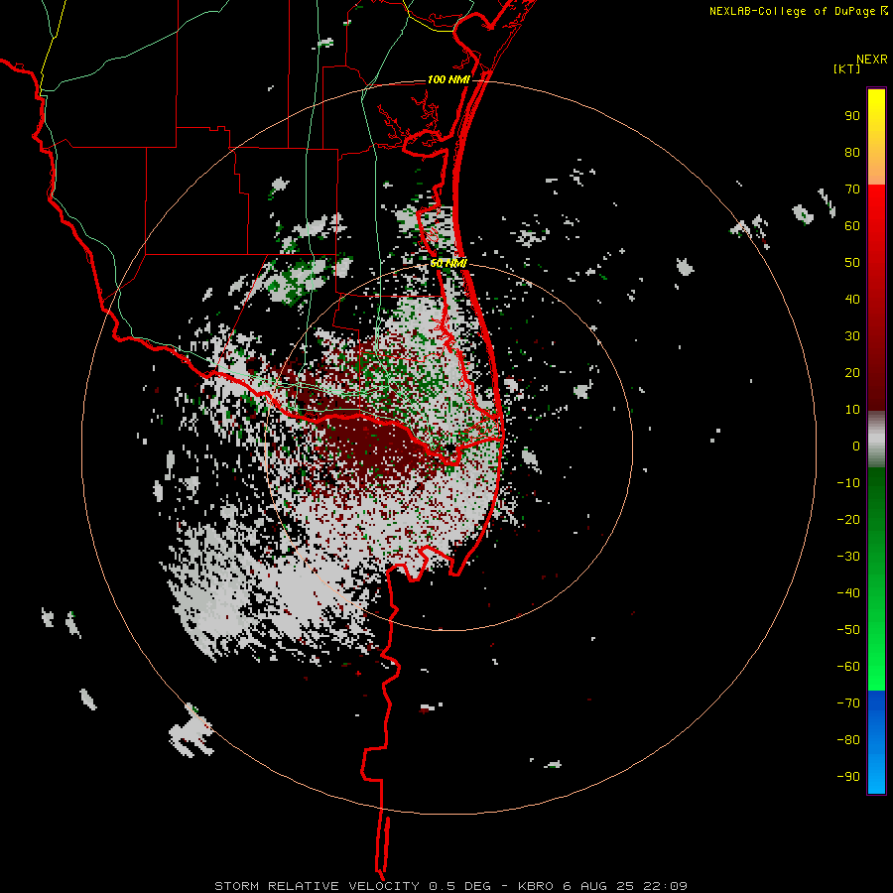
Task: Click the -30 value on velocity scale
Action: [x=848, y=557]
